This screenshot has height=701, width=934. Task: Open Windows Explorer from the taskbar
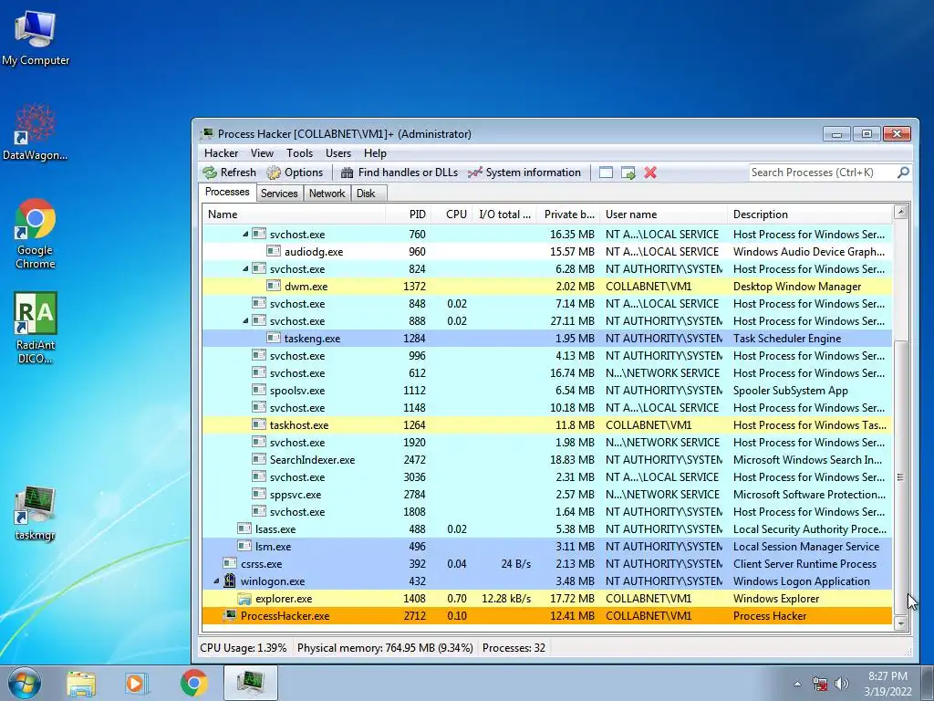pyautogui.click(x=81, y=684)
